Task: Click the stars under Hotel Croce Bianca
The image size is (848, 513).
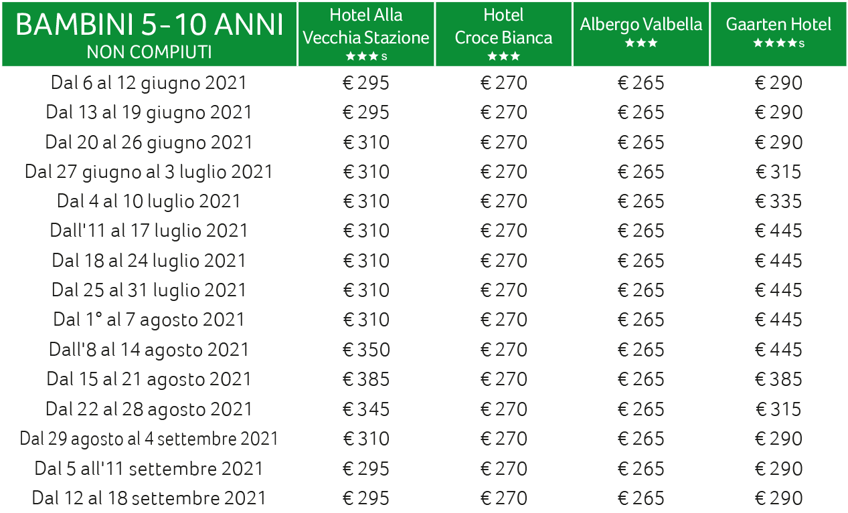Action: coord(504,57)
